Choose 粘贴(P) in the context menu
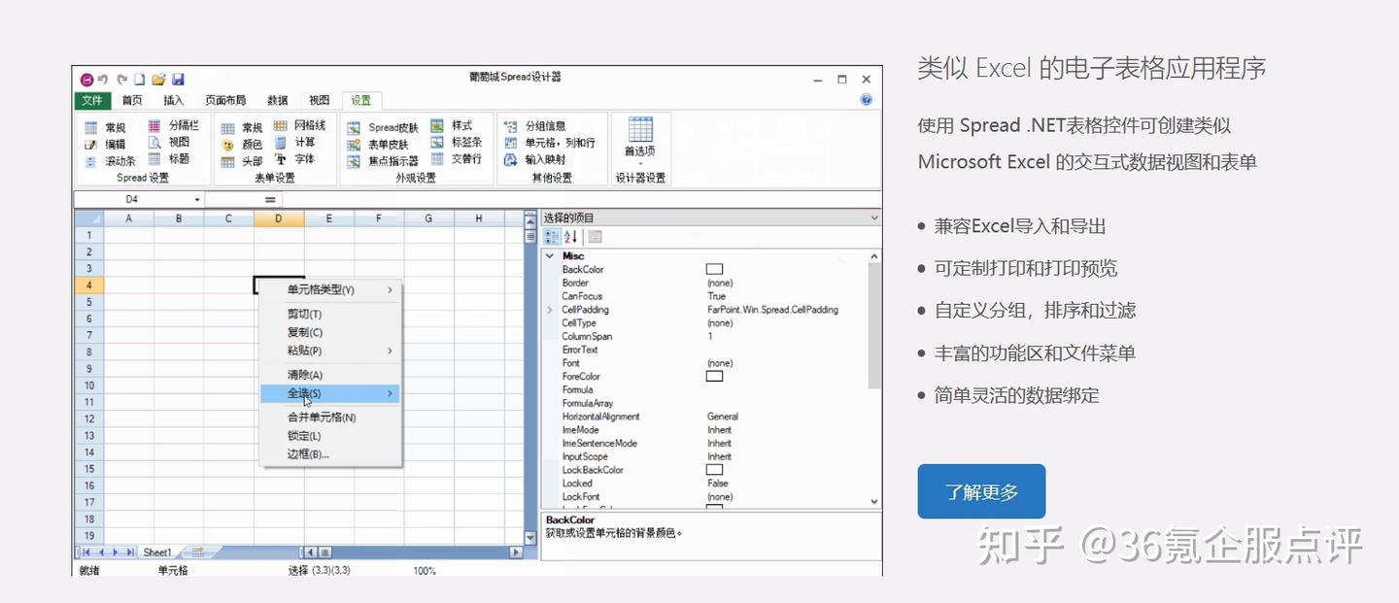This screenshot has height=603, width=1399. [x=330, y=351]
